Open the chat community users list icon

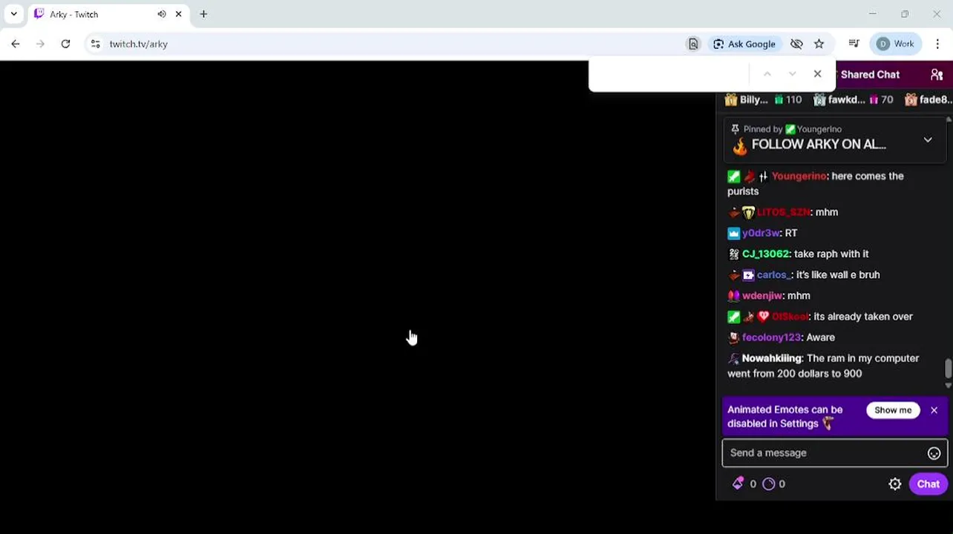point(937,75)
